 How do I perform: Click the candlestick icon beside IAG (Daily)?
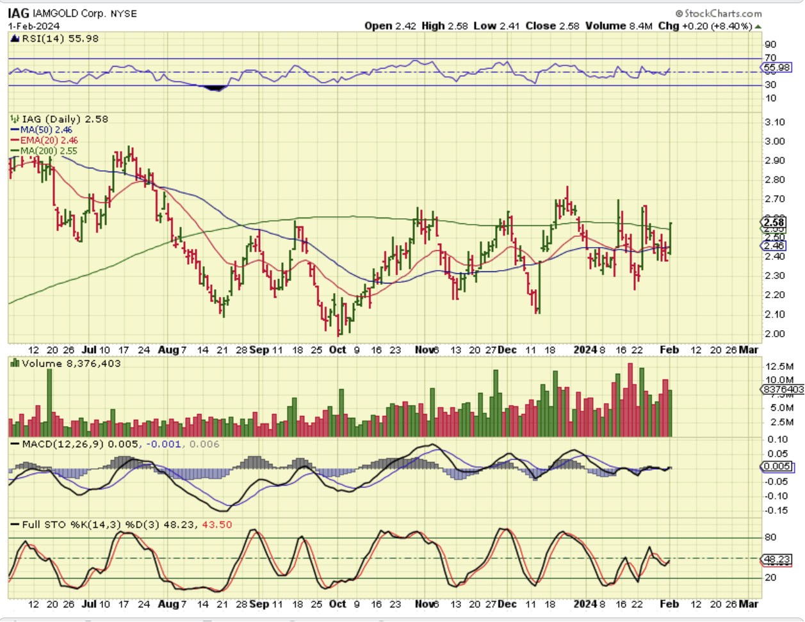click(15, 119)
